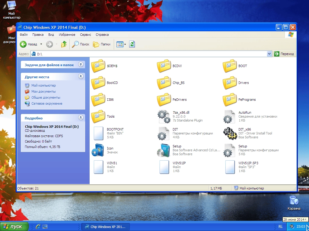Expand the address bar dropdown
This screenshot has width=309, height=231.
tap(269, 54)
